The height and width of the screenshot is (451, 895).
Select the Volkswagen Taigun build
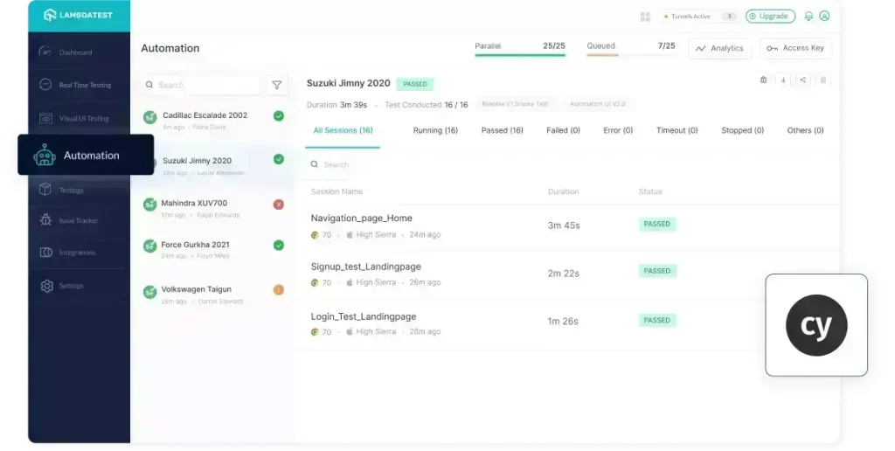(x=213, y=294)
